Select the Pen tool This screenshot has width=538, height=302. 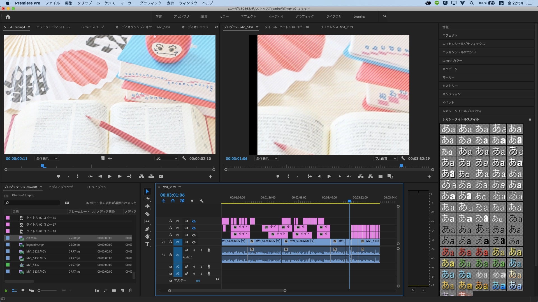147,229
